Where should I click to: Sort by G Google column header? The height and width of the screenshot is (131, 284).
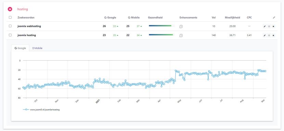tap(110, 17)
